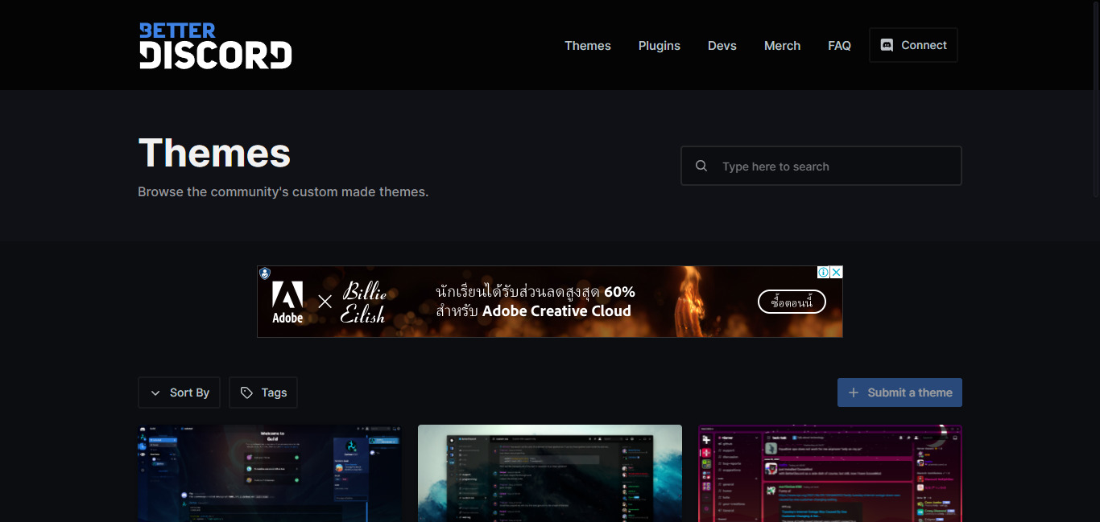Image resolution: width=1100 pixels, height=522 pixels.
Task: Open the middle ocean wave theme thumbnail
Action: 549,473
